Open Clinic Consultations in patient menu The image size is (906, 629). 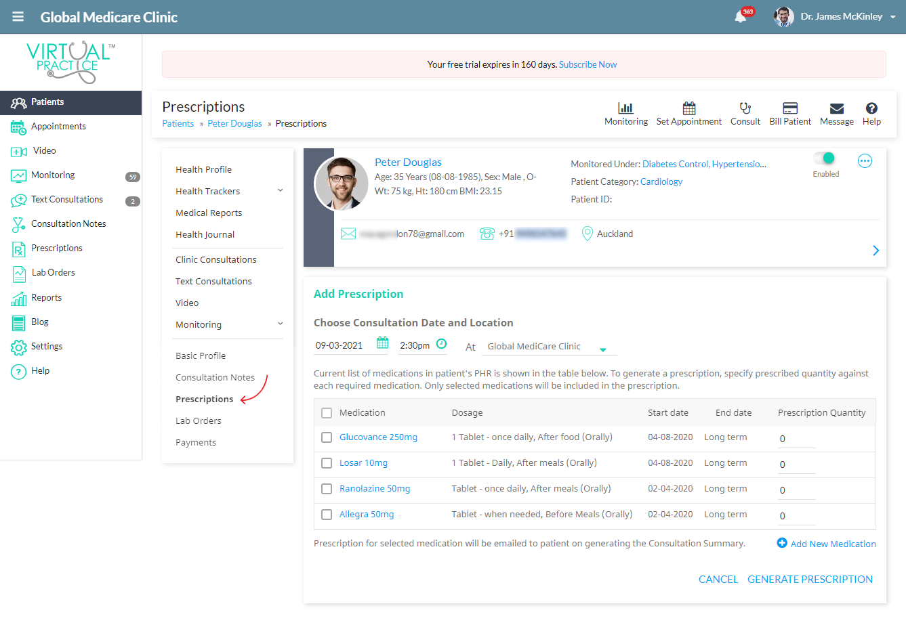[x=216, y=259]
